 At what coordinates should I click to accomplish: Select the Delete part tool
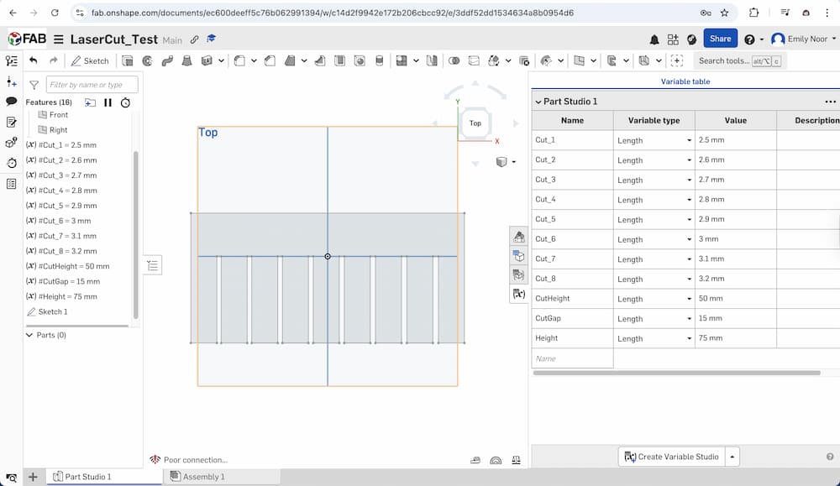(x=524, y=61)
